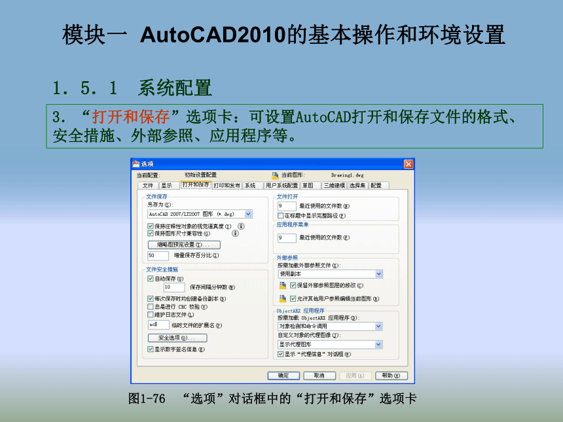Open the 打印和发布 tab
Image resolution: width=563 pixels, height=422 pixels.
(227, 186)
